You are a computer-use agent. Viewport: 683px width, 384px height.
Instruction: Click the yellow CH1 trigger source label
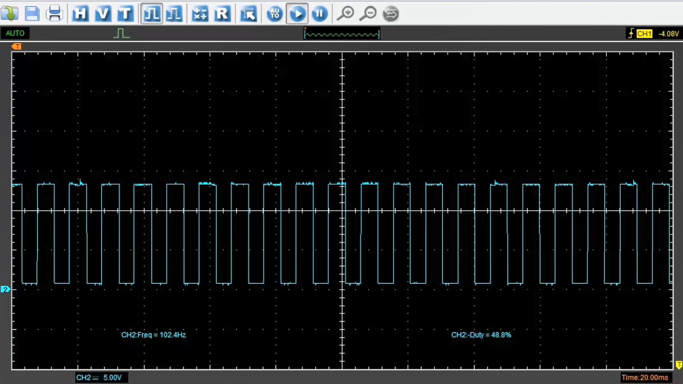[x=644, y=33]
